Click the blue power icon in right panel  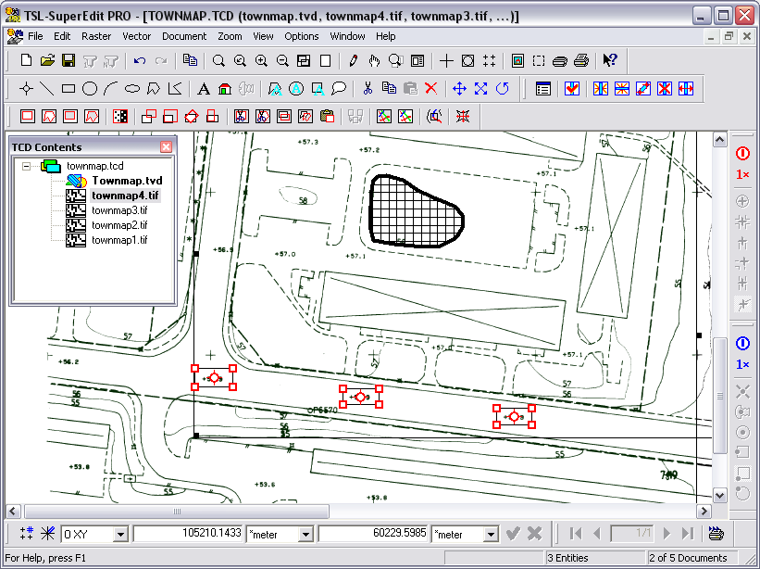coord(742,344)
